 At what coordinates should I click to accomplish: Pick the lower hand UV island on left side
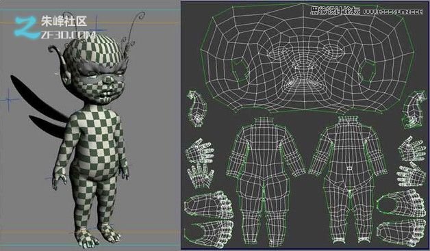click(x=201, y=175)
